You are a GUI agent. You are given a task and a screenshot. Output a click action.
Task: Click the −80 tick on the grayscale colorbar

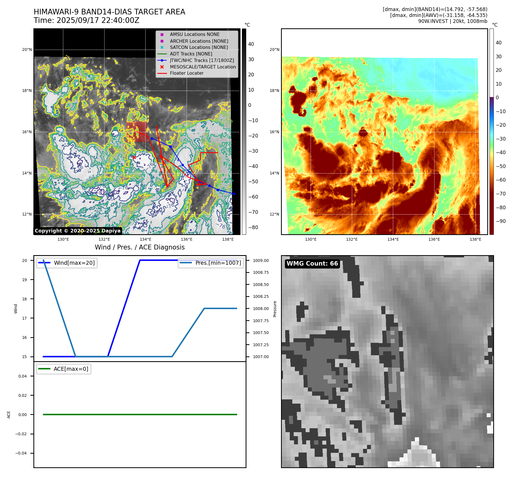[x=253, y=227]
